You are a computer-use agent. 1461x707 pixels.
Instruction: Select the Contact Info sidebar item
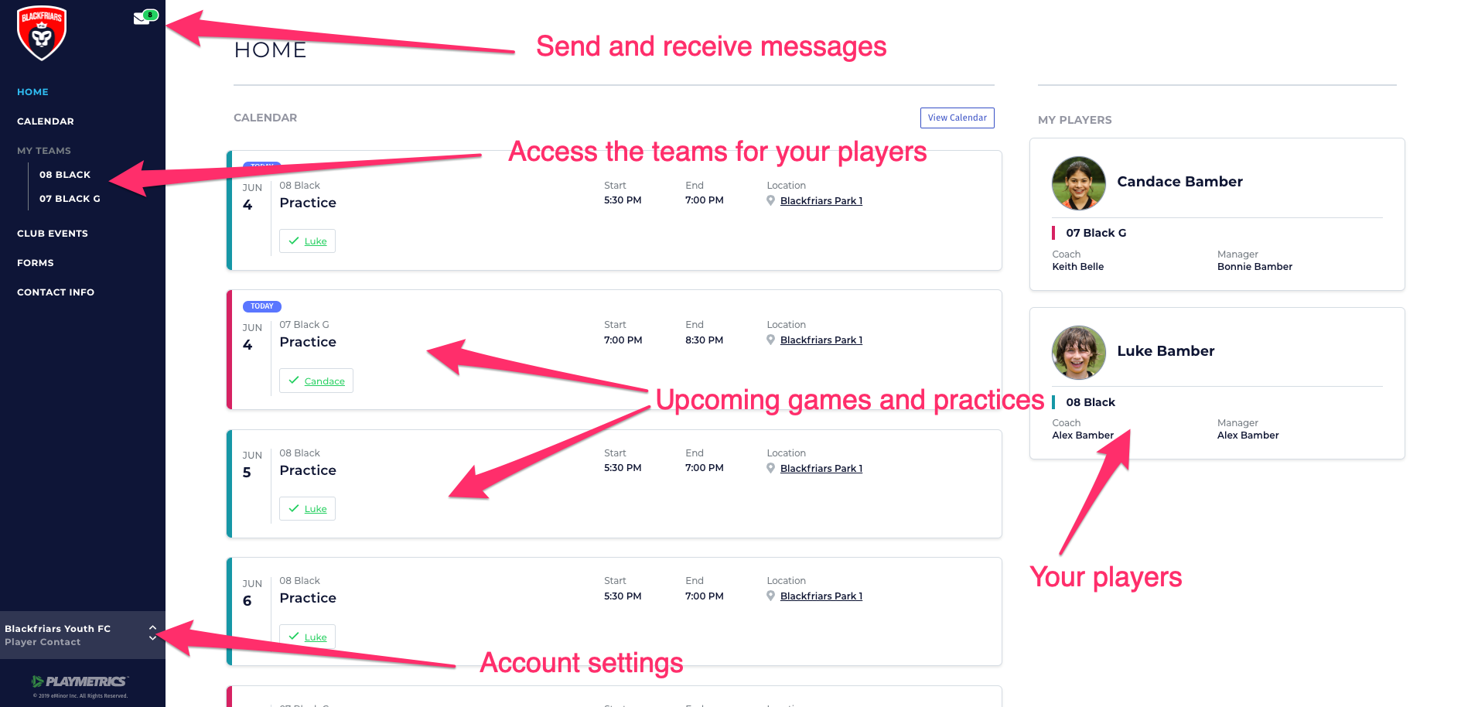coord(56,292)
